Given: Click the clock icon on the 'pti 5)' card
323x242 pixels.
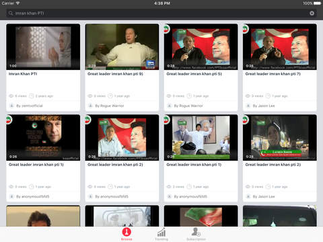Looking at the screenshot, I should [189, 96].
